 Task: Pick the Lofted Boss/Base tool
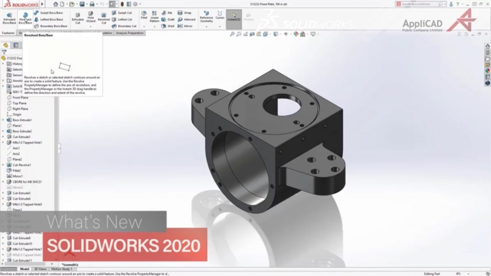click(48, 19)
